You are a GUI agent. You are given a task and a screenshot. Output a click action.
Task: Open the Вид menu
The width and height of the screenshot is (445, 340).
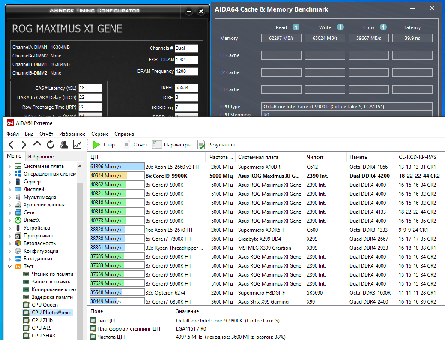29,134
